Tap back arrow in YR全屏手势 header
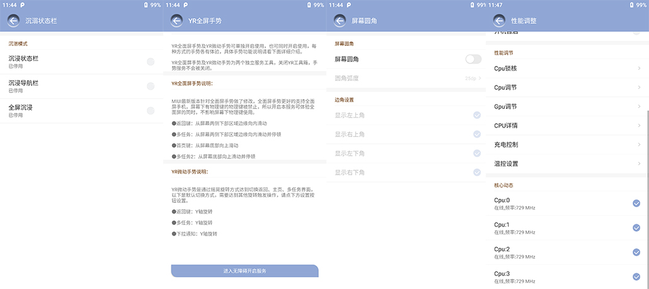The width and height of the screenshot is (649, 289). pos(176,21)
